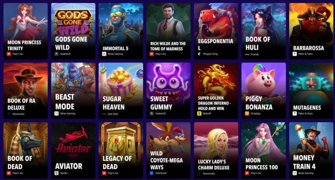Click the OneTouch icon under Wild Coyote-Megaways
The image size is (335, 180).
(152, 173)
